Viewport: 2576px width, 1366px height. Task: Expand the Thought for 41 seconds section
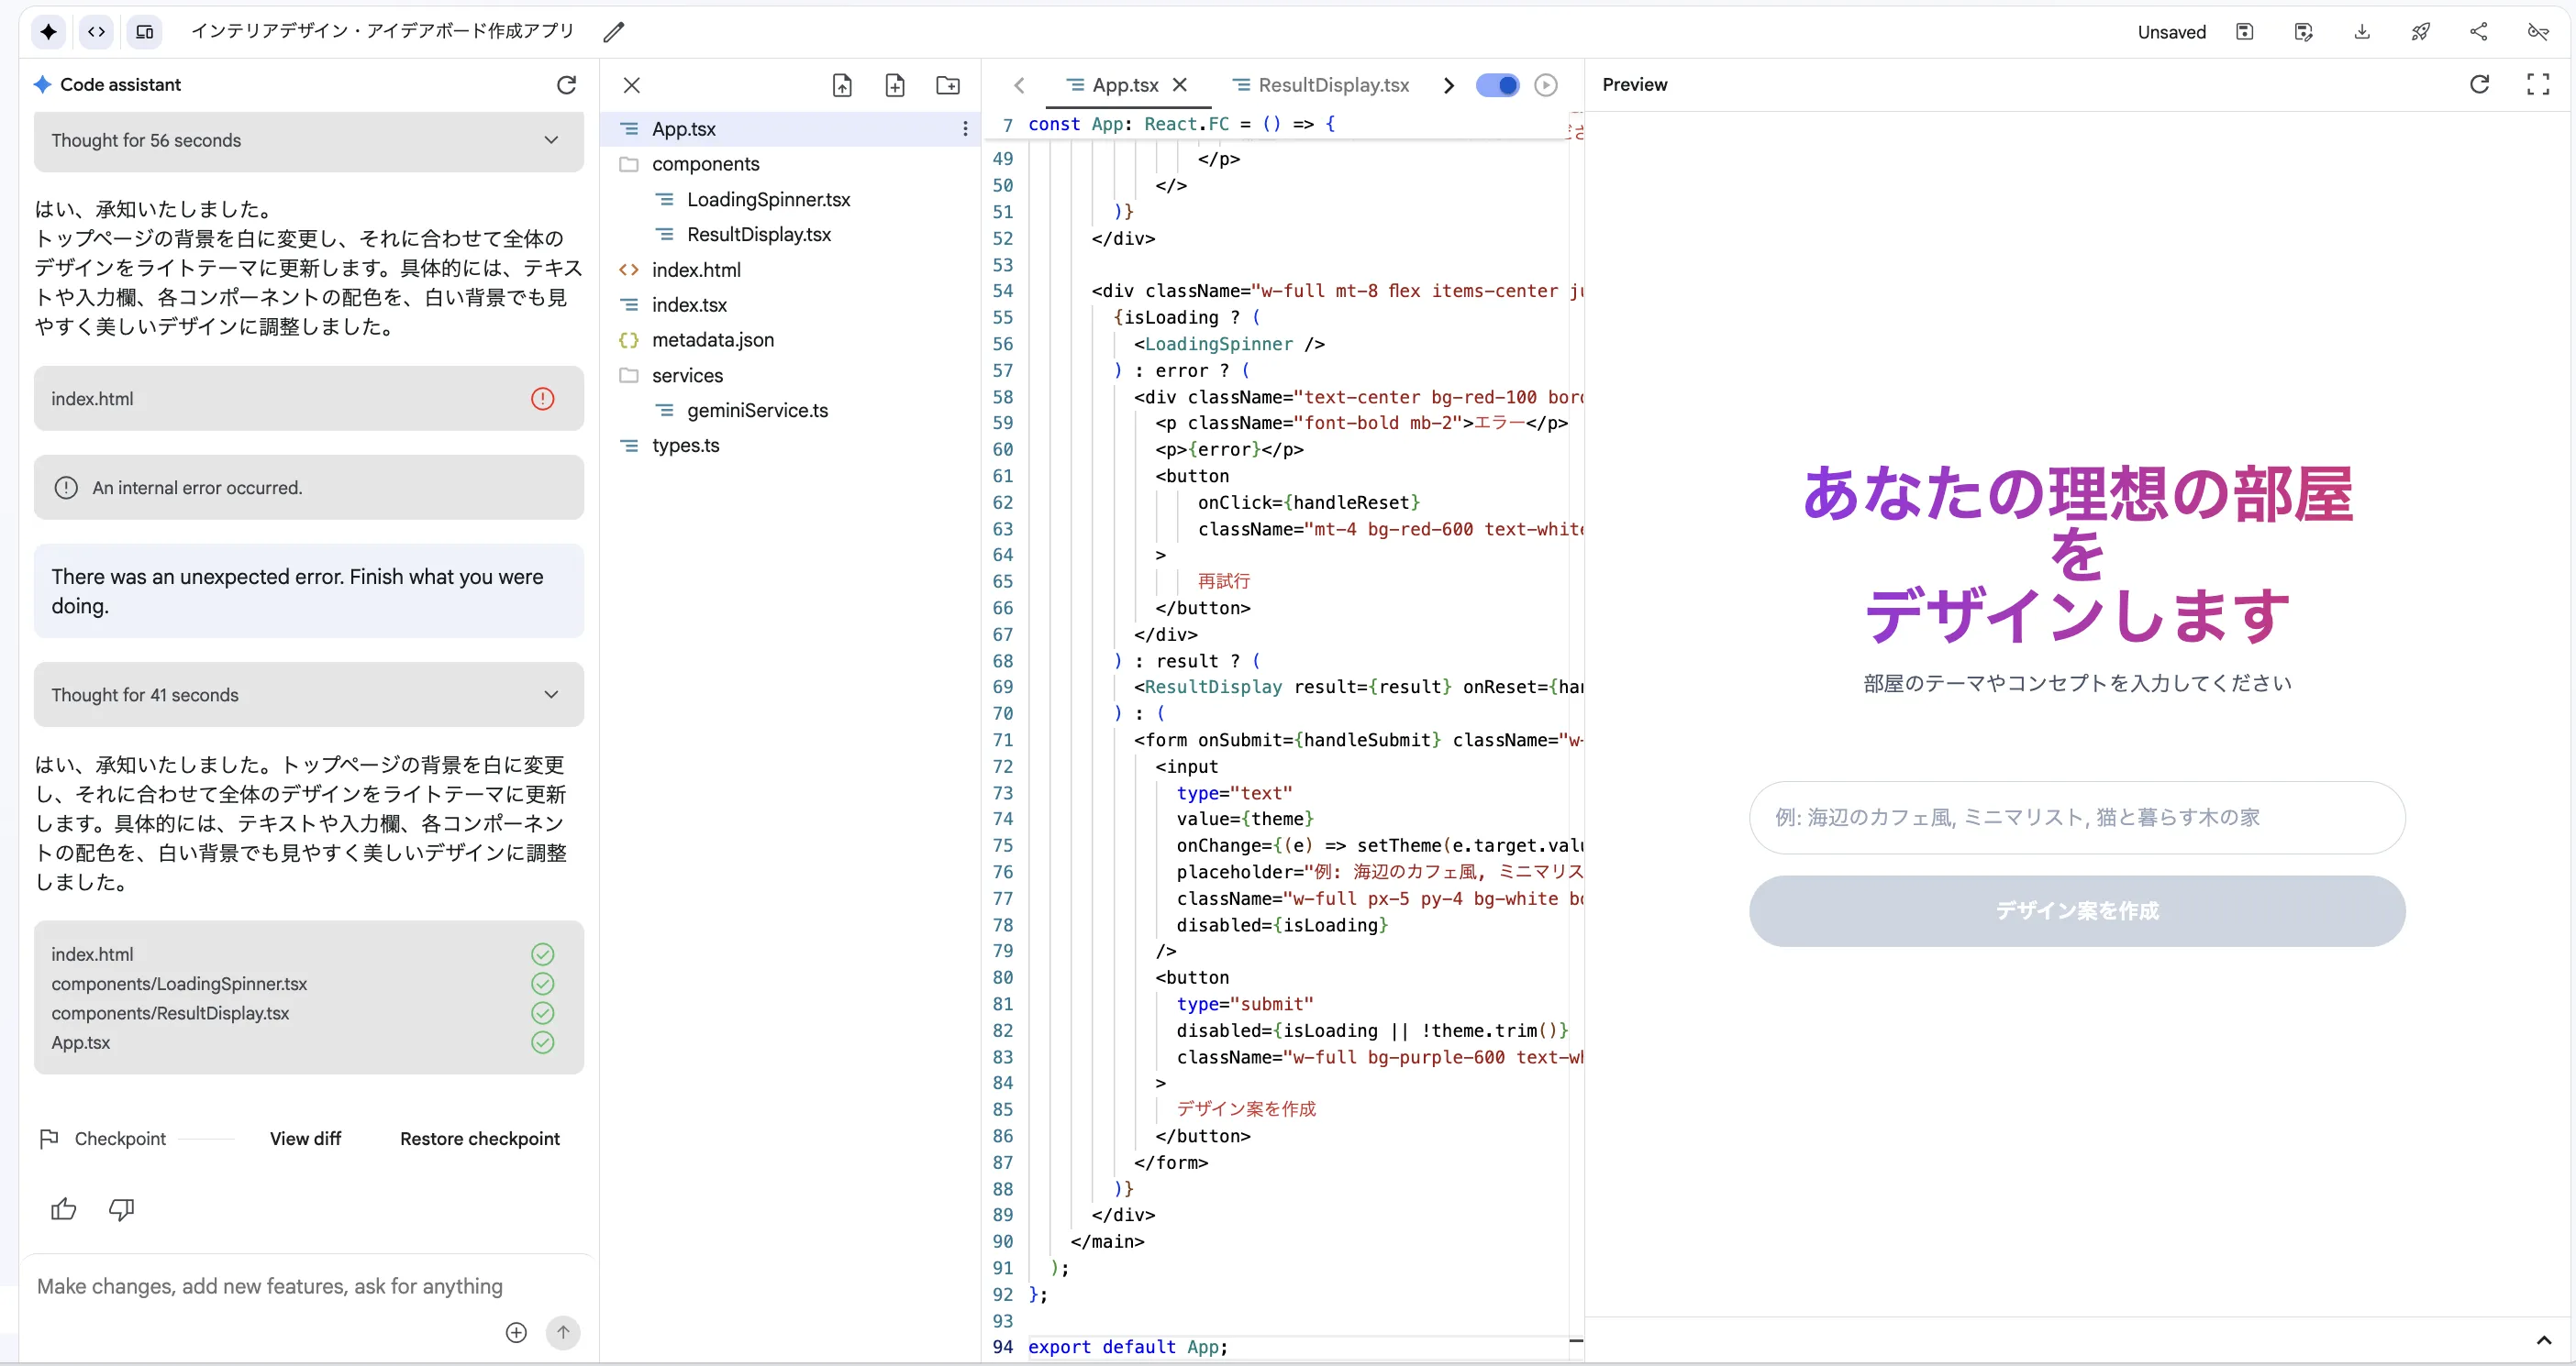pos(551,695)
